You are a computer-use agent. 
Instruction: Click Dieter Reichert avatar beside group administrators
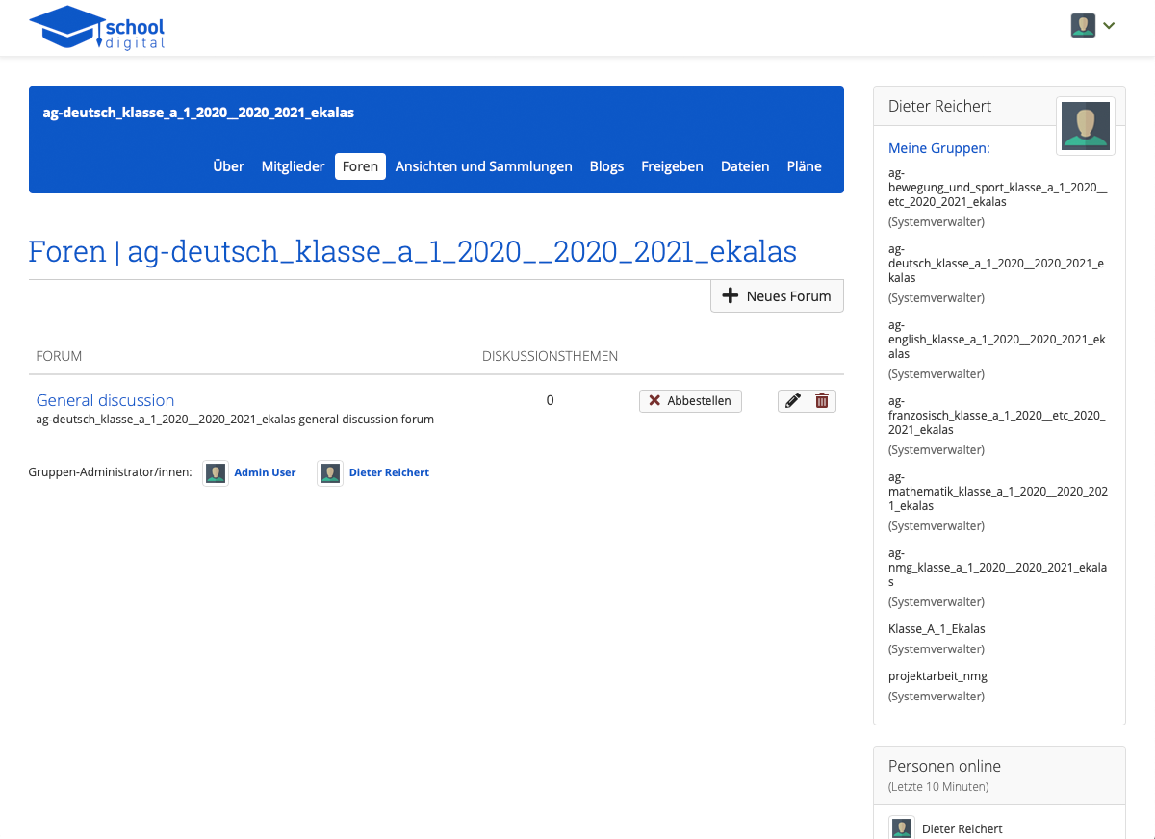pyautogui.click(x=330, y=473)
